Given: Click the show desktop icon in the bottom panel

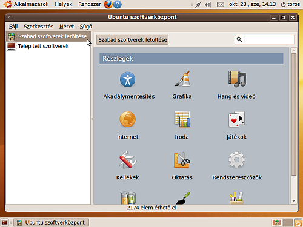Looking at the screenshot, I should click(4, 223).
